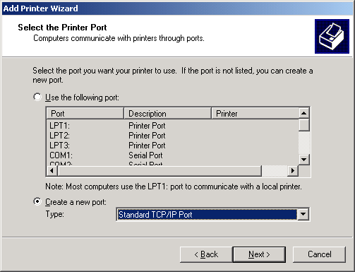Click the Next button

pyautogui.click(x=259, y=254)
